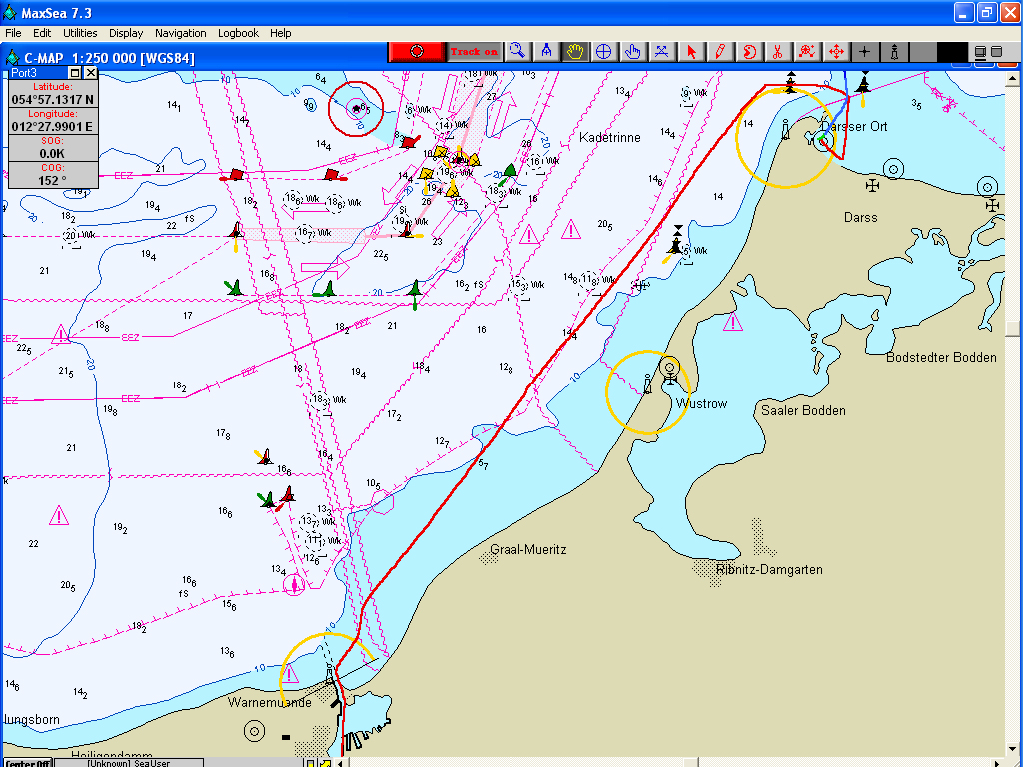Image resolution: width=1023 pixels, height=767 pixels.
Task: Restore down the MaxSea window
Action: (x=986, y=12)
